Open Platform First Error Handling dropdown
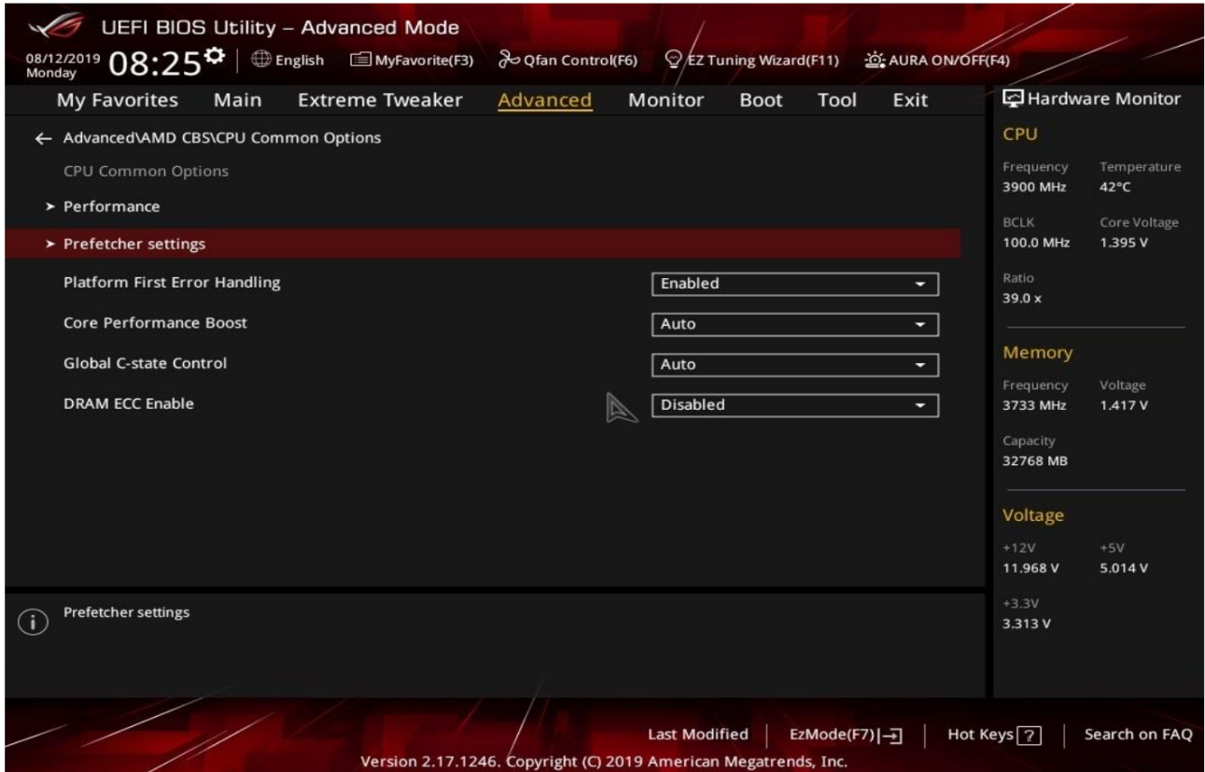The image size is (1205, 772). [x=794, y=284]
